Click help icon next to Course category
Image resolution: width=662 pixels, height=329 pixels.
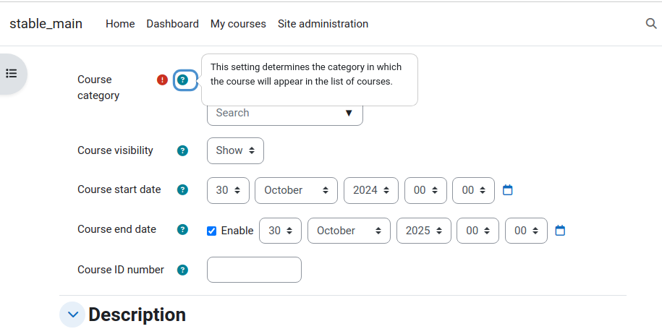(x=182, y=80)
